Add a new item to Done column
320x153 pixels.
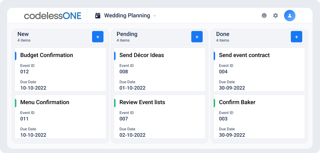point(296,37)
